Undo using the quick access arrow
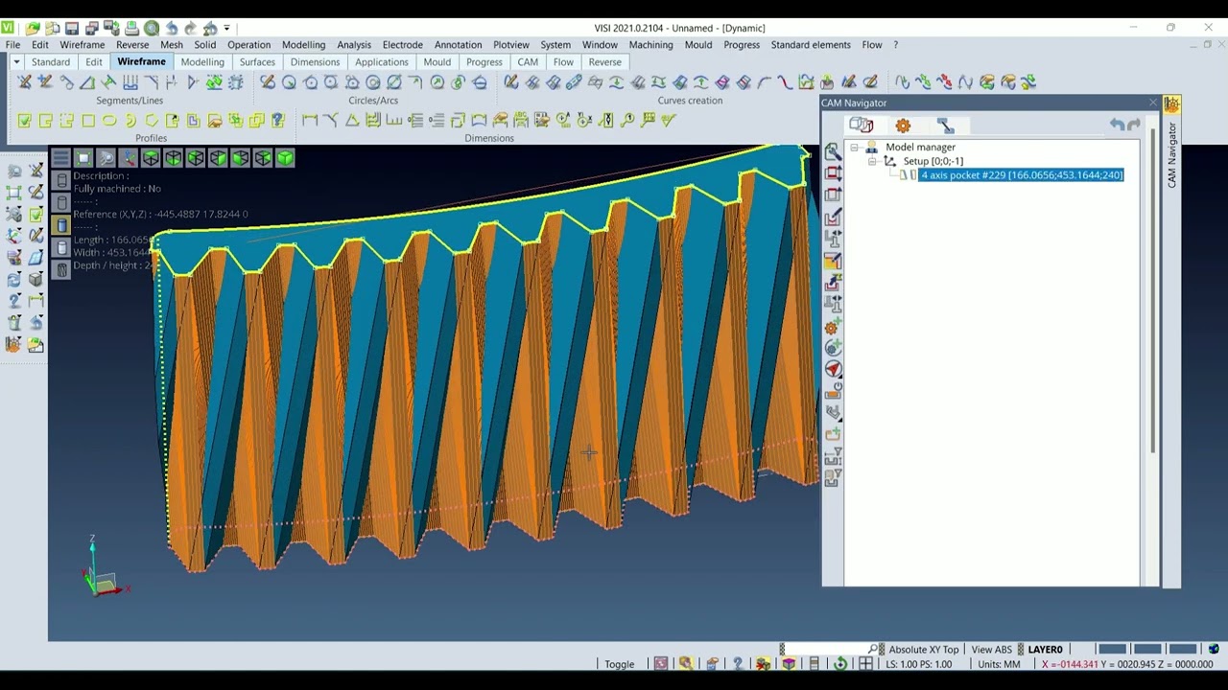Screen dimensions: 1228x690 [172, 28]
